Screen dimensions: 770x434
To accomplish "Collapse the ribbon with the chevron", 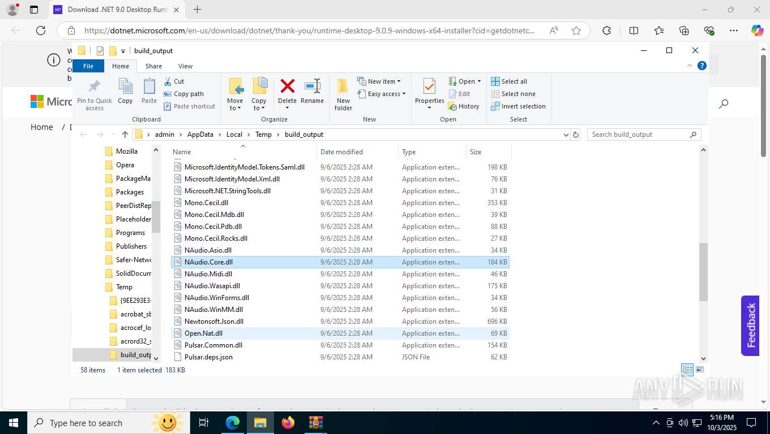I will point(690,66).
